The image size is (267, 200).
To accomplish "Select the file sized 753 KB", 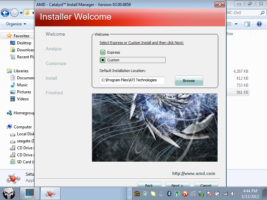I will coord(242,85).
